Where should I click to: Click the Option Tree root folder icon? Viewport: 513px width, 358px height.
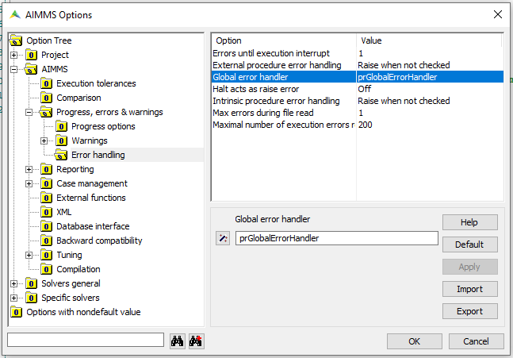[16, 40]
